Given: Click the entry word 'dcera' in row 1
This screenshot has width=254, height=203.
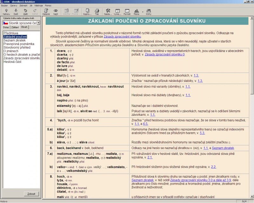Looking at the screenshot, I should click(x=61, y=51).
